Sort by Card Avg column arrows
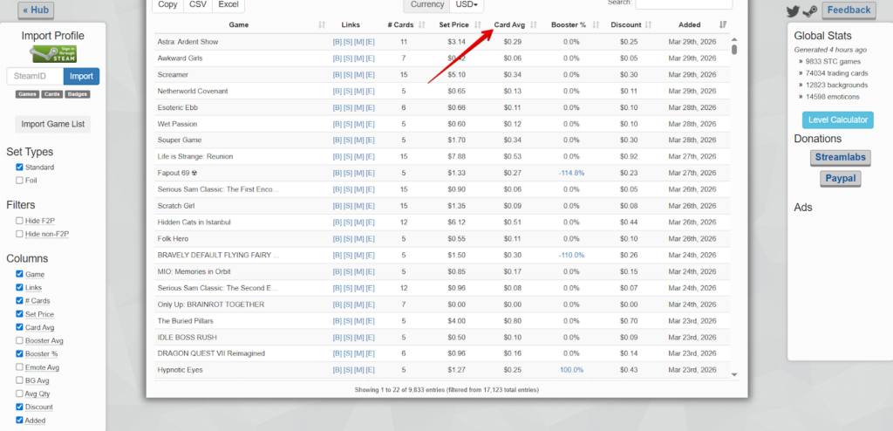893x431 pixels. (534, 25)
